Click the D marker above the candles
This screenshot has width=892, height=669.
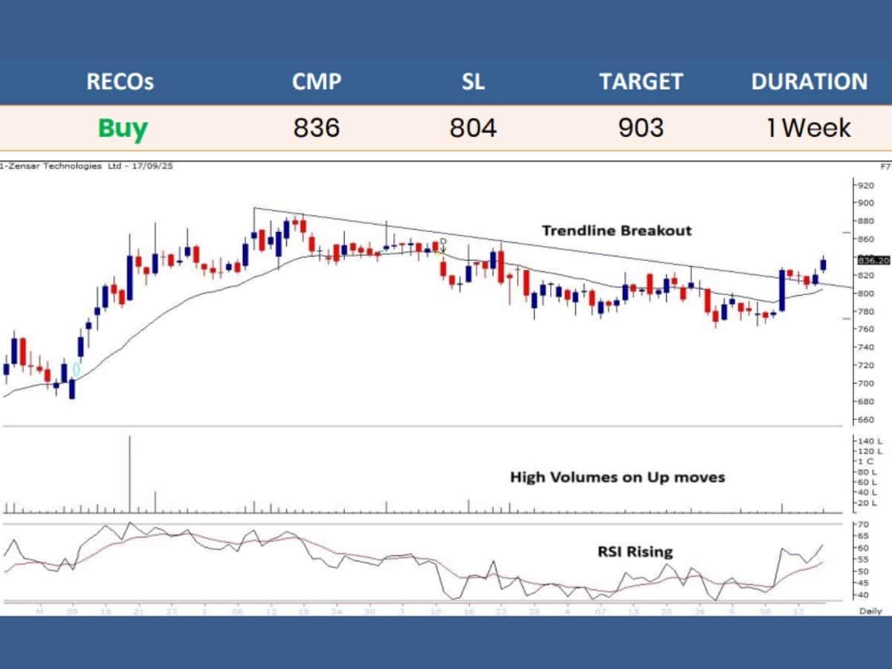[x=443, y=242]
